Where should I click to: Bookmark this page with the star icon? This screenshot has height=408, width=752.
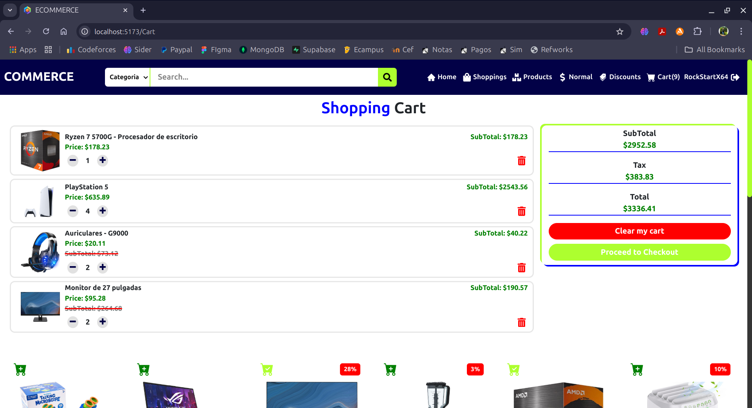point(620,31)
